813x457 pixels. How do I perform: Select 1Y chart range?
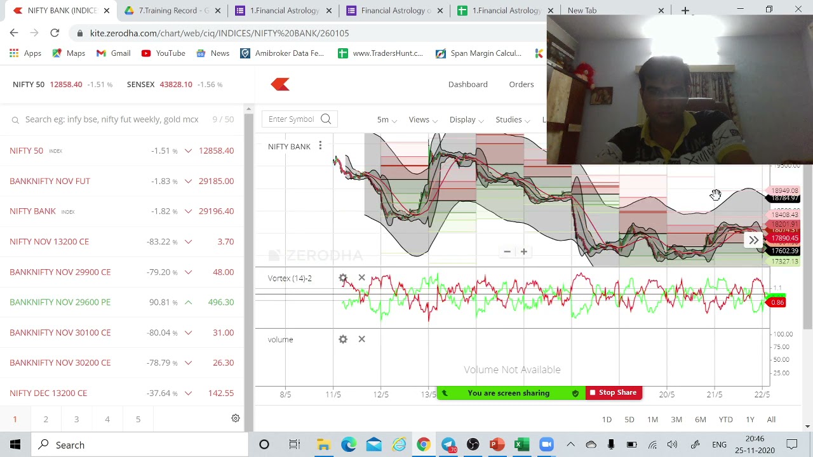(x=750, y=420)
